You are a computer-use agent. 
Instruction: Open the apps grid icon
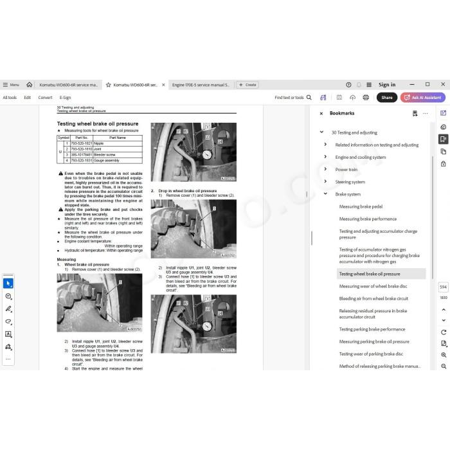coord(369,85)
